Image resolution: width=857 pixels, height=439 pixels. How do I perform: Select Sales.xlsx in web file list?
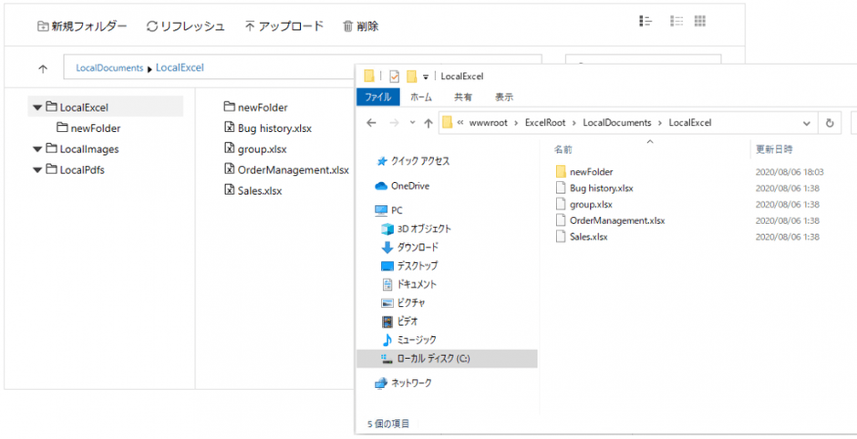click(253, 191)
